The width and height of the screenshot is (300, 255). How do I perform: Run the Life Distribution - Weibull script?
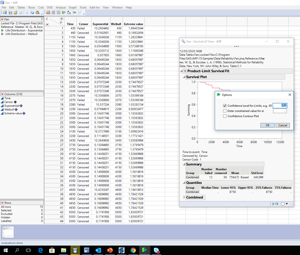pyautogui.click(x=2, y=34)
